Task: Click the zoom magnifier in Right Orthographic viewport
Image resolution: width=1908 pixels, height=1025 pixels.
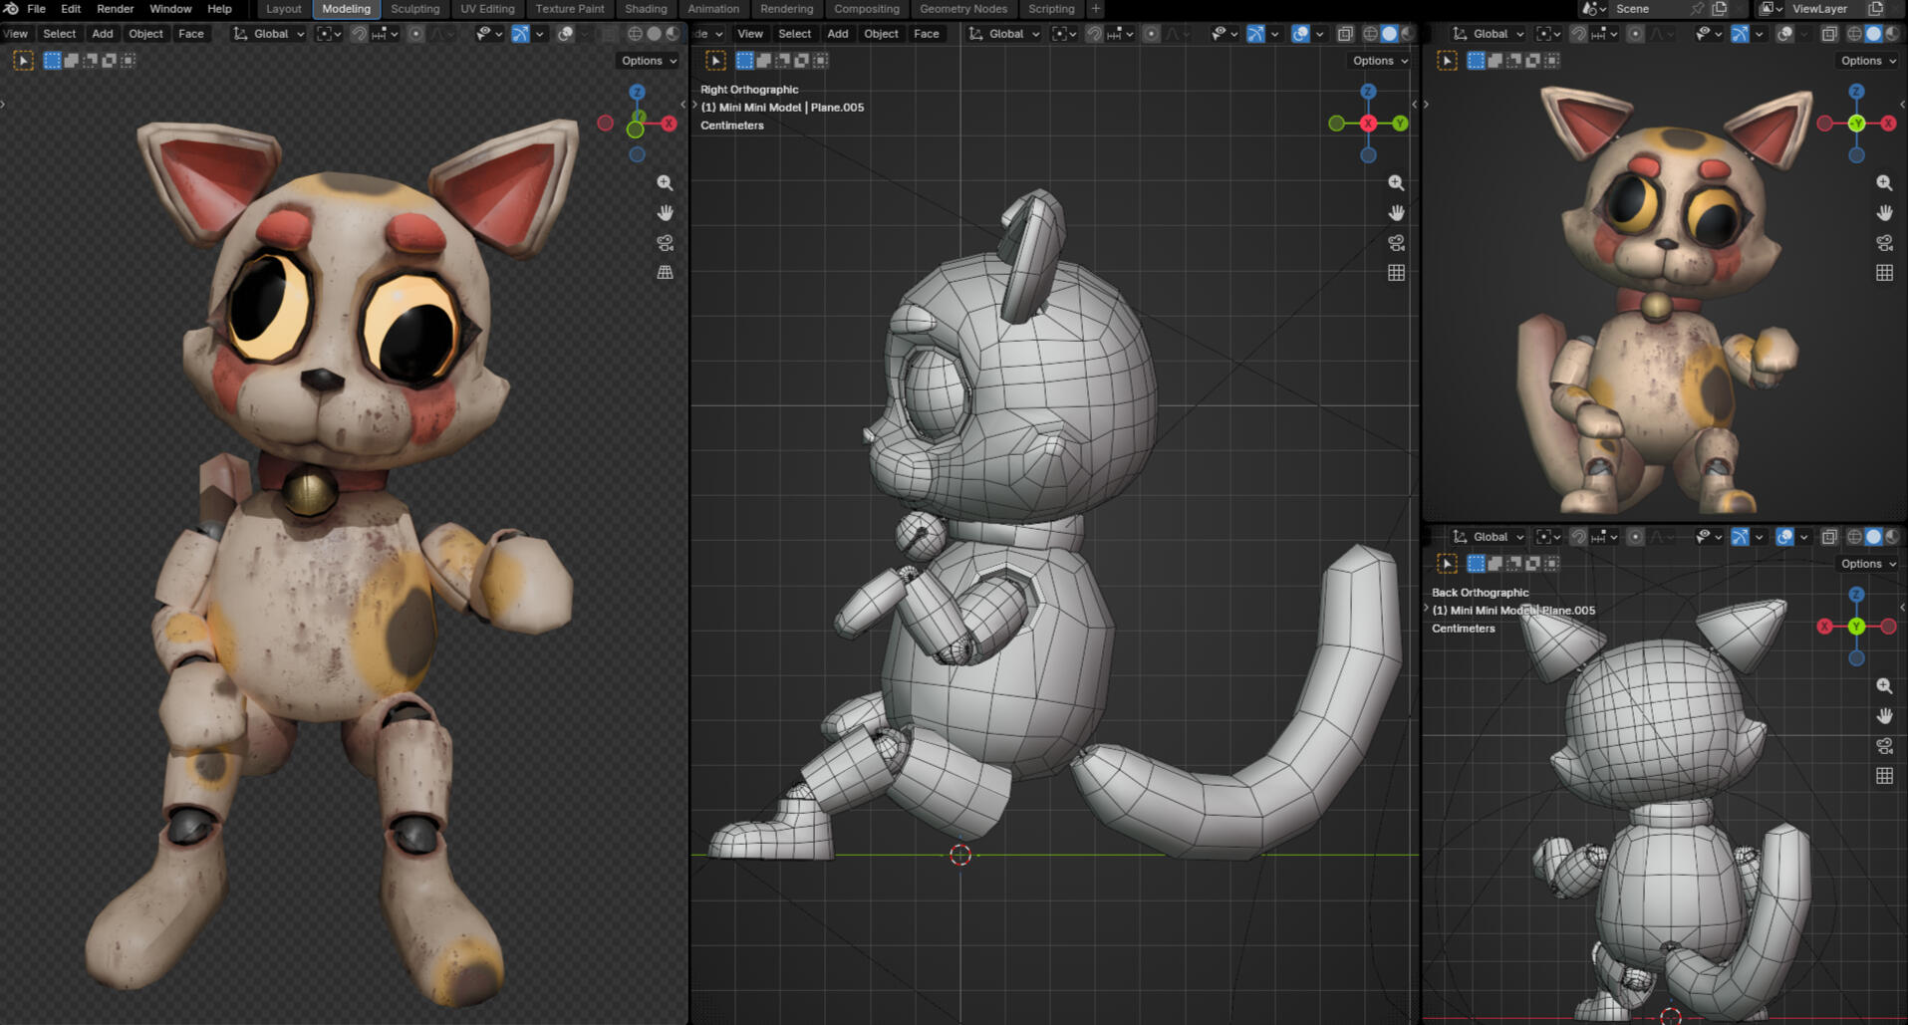Action: click(1397, 183)
